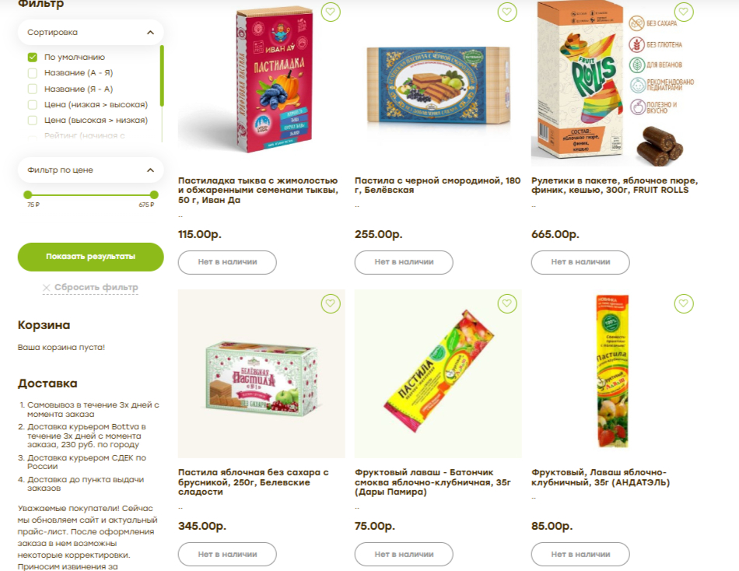Click the sorting options list scrollbar
739x571 pixels.
click(x=162, y=75)
